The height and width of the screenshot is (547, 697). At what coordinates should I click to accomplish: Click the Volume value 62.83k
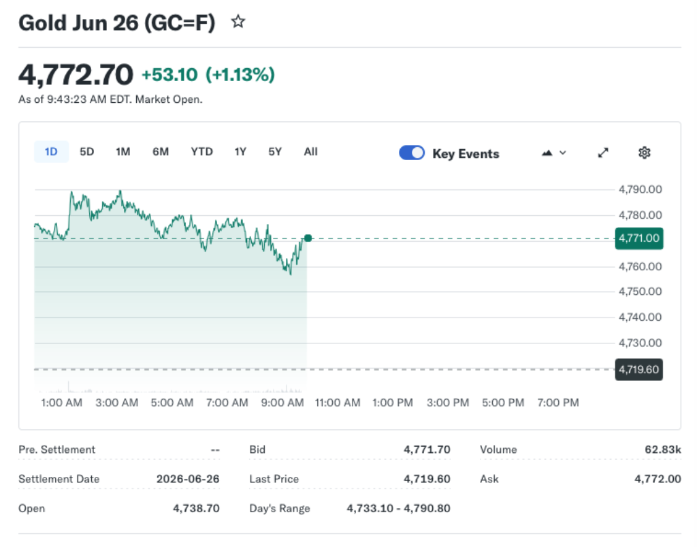point(663,450)
